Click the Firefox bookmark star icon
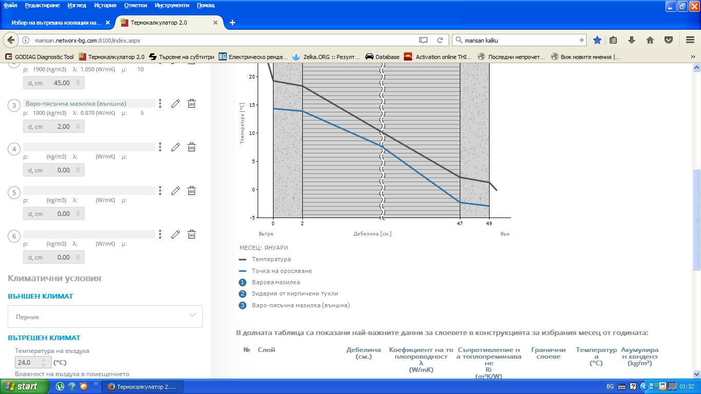Viewport: 701px width, 394px height. pyautogui.click(x=597, y=40)
